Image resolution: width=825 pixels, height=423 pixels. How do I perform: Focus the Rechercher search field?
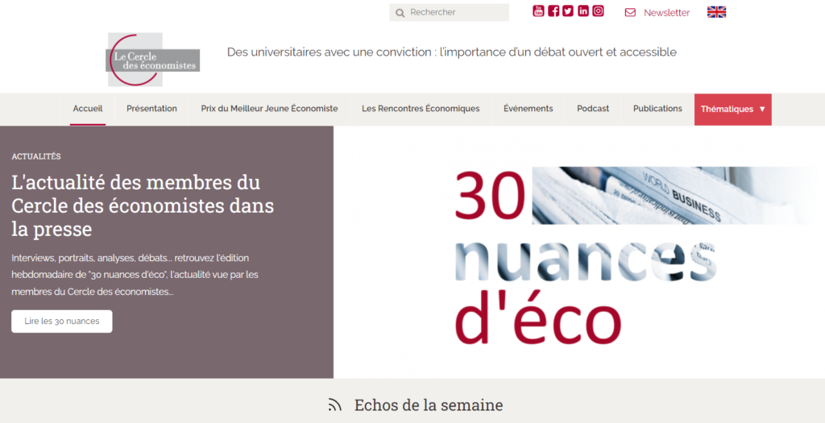coord(455,13)
